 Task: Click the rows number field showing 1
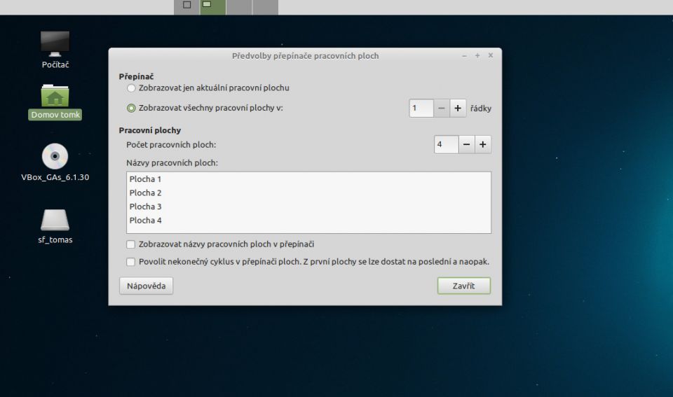click(421, 109)
